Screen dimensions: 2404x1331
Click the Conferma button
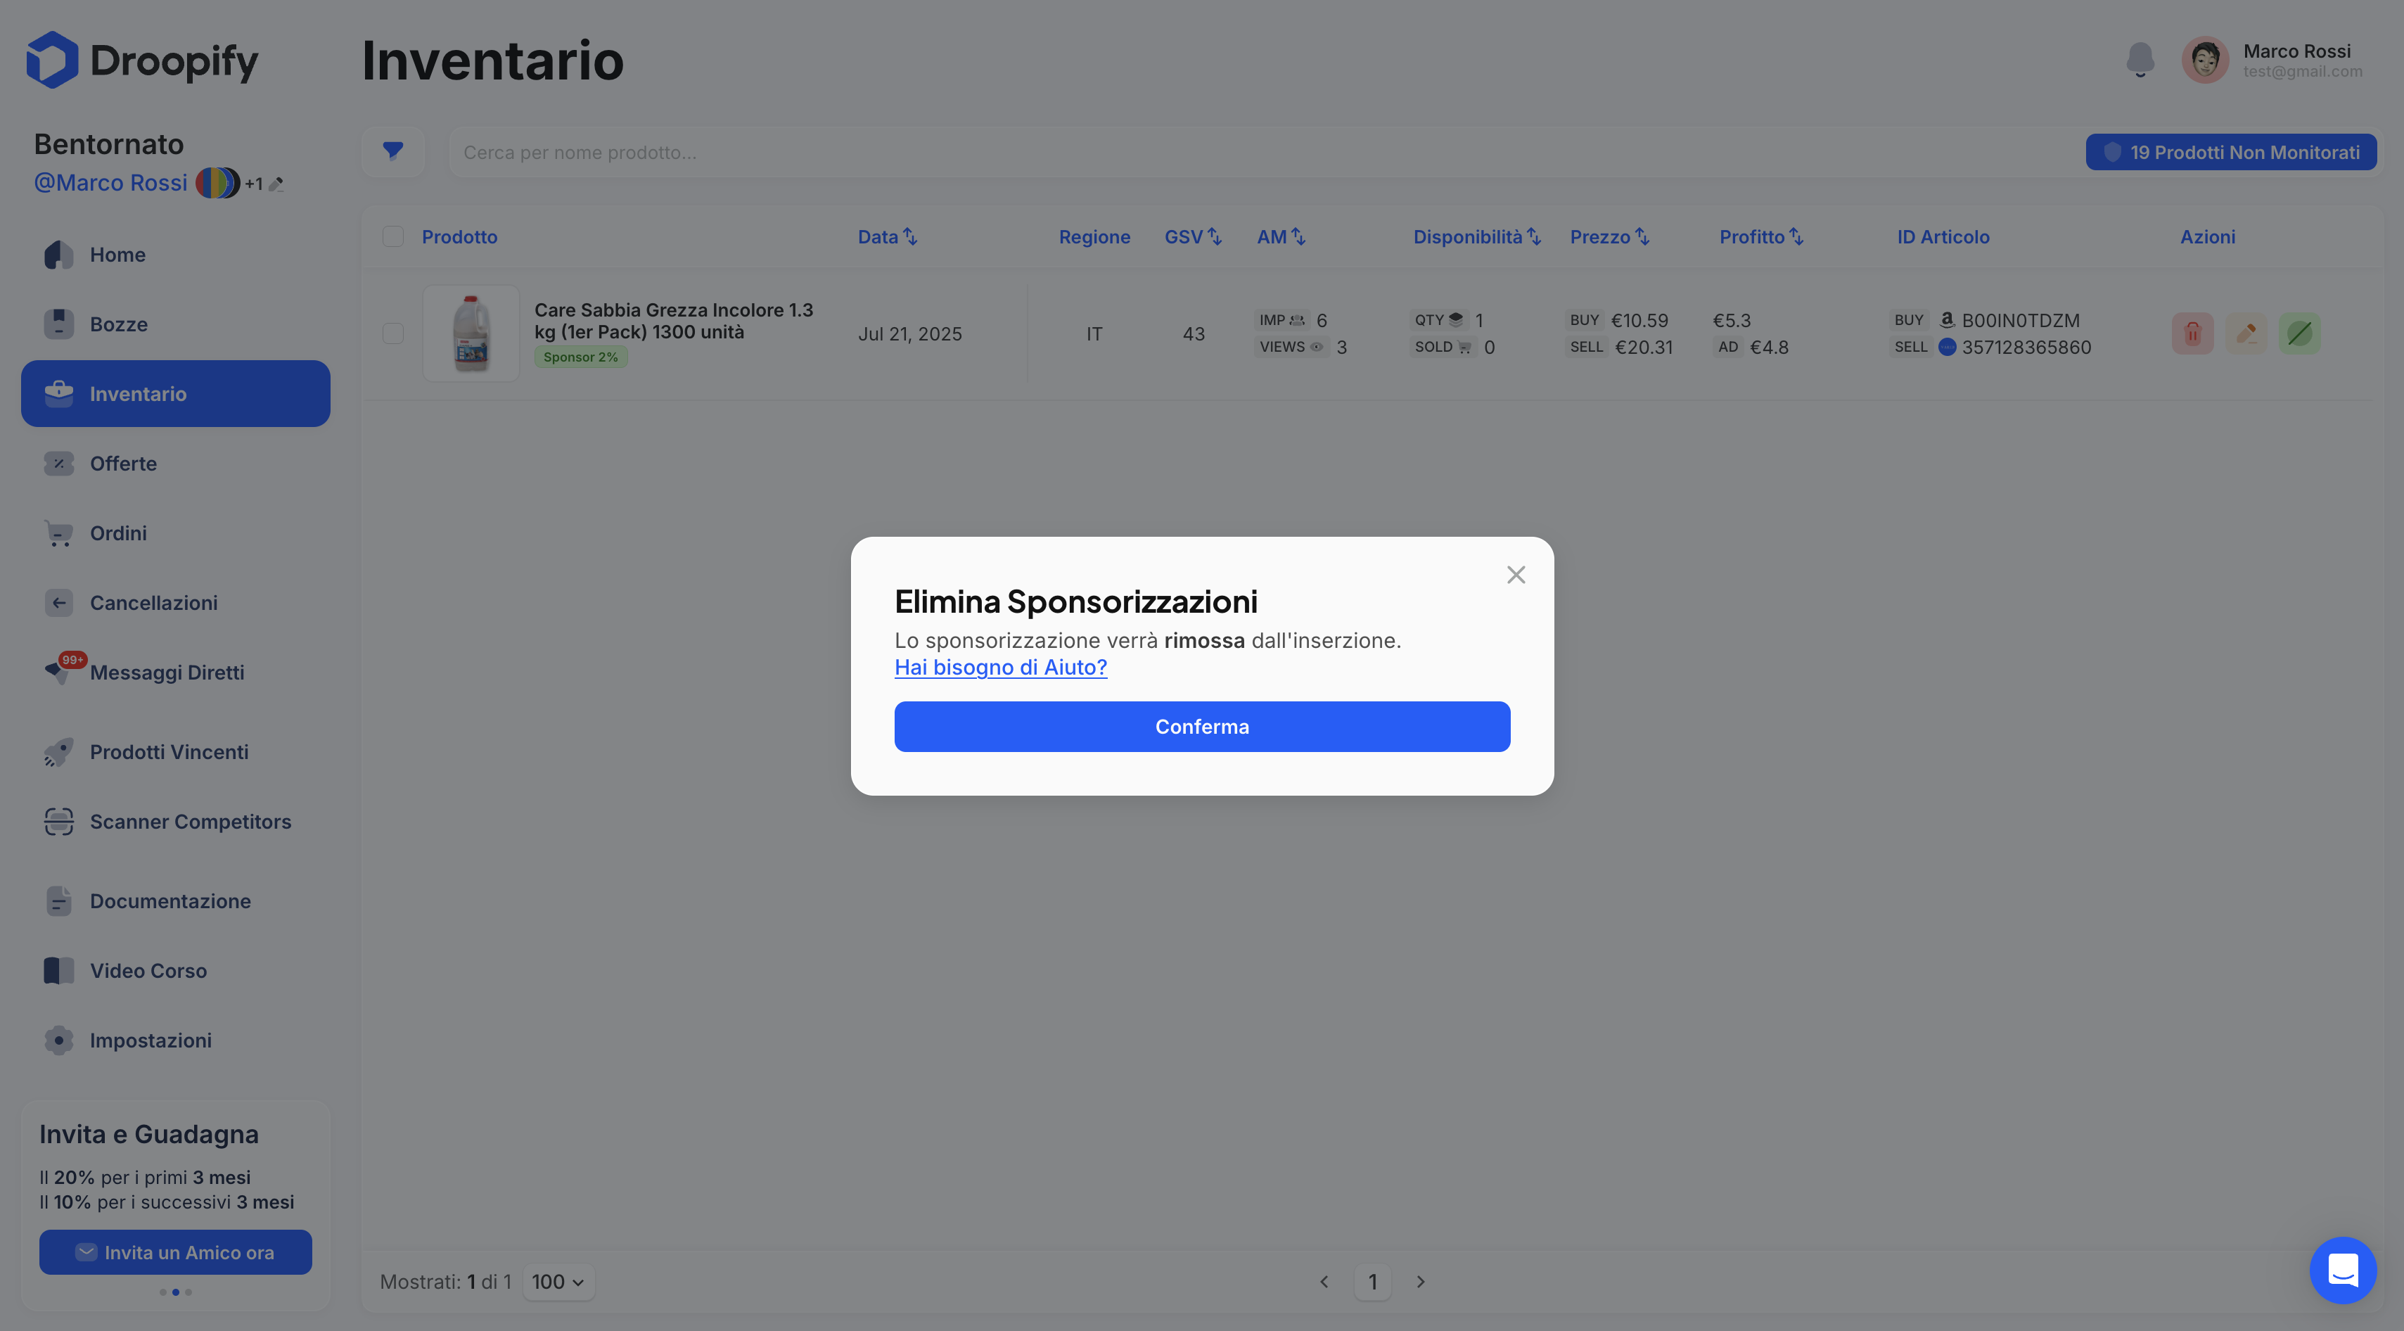click(1202, 727)
